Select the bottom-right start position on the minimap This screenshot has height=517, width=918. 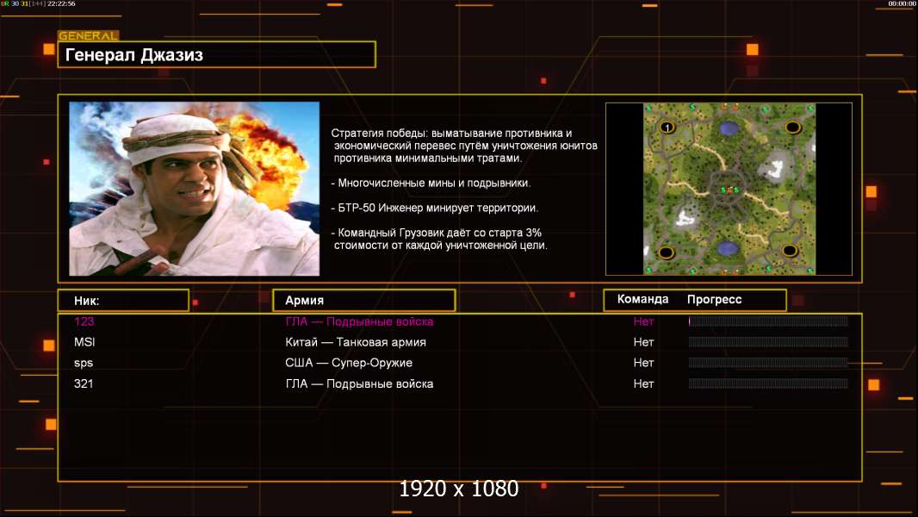tap(792, 252)
